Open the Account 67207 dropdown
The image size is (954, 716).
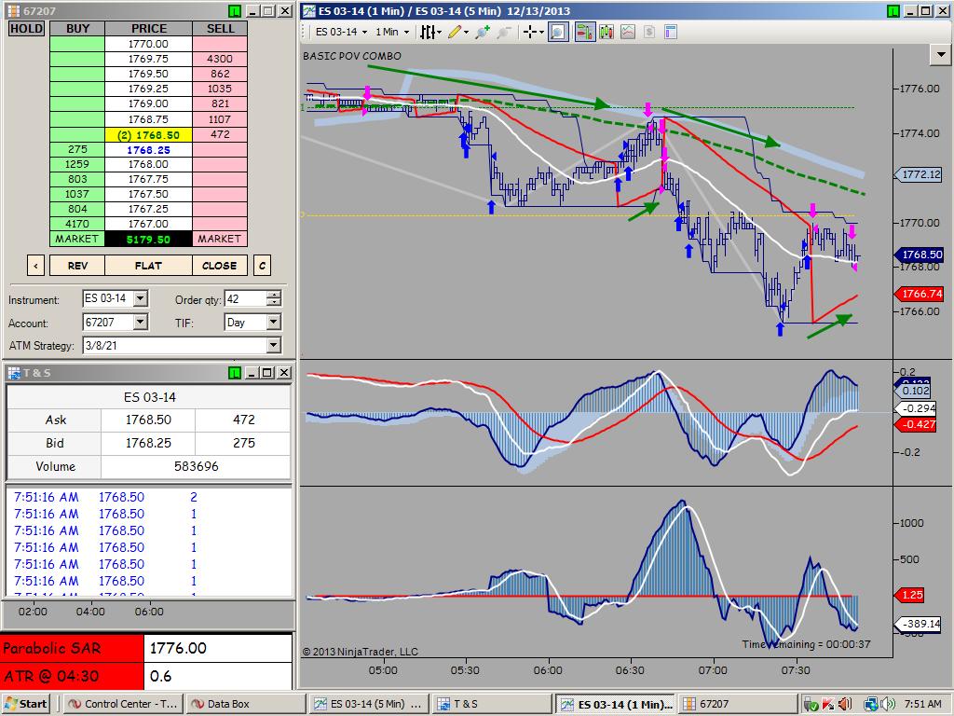click(x=141, y=322)
